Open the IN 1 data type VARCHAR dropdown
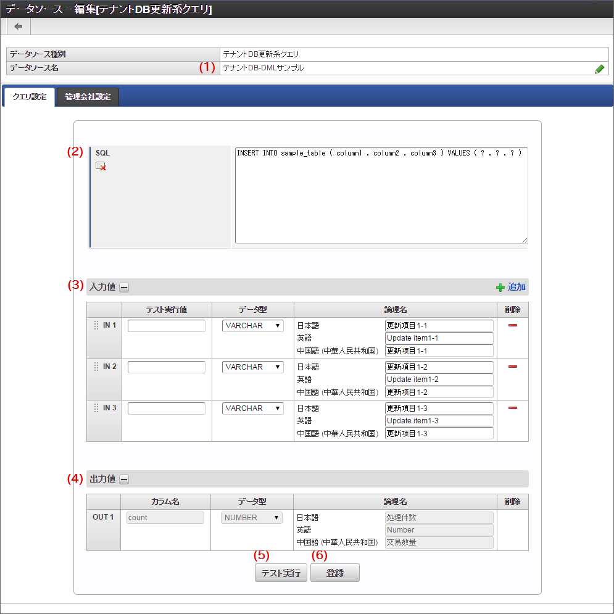614x614 pixels. click(x=252, y=326)
